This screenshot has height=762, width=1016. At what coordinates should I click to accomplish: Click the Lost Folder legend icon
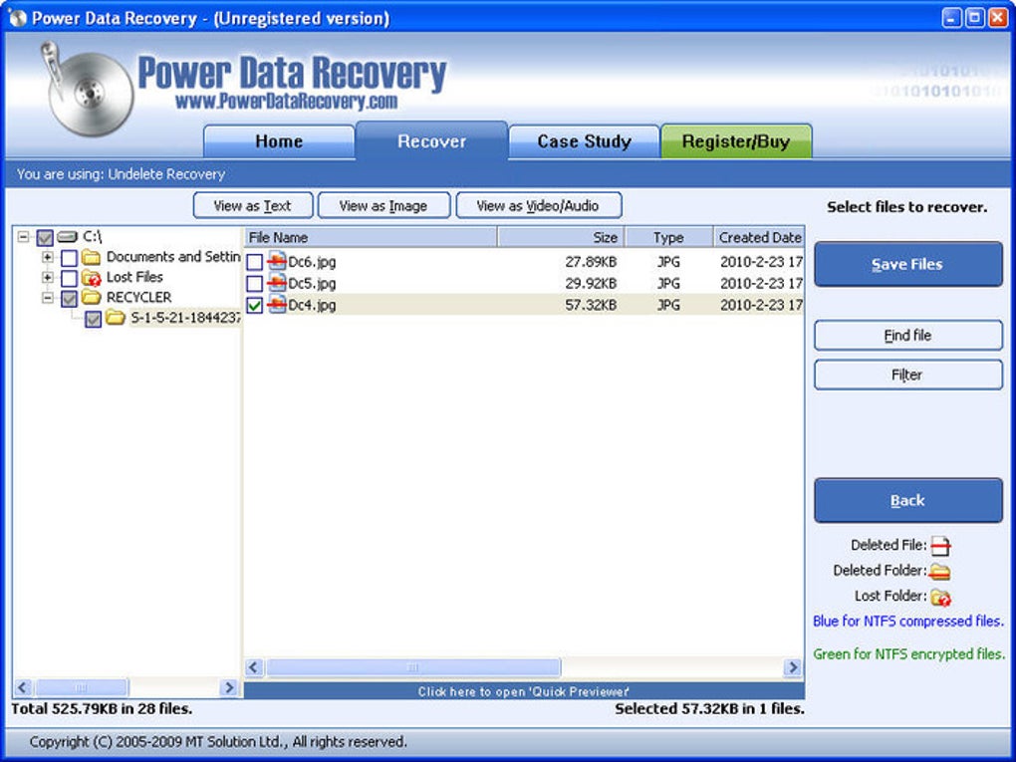click(940, 597)
